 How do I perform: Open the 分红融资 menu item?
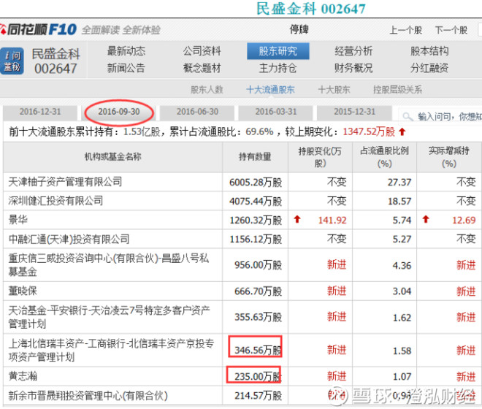(429, 68)
